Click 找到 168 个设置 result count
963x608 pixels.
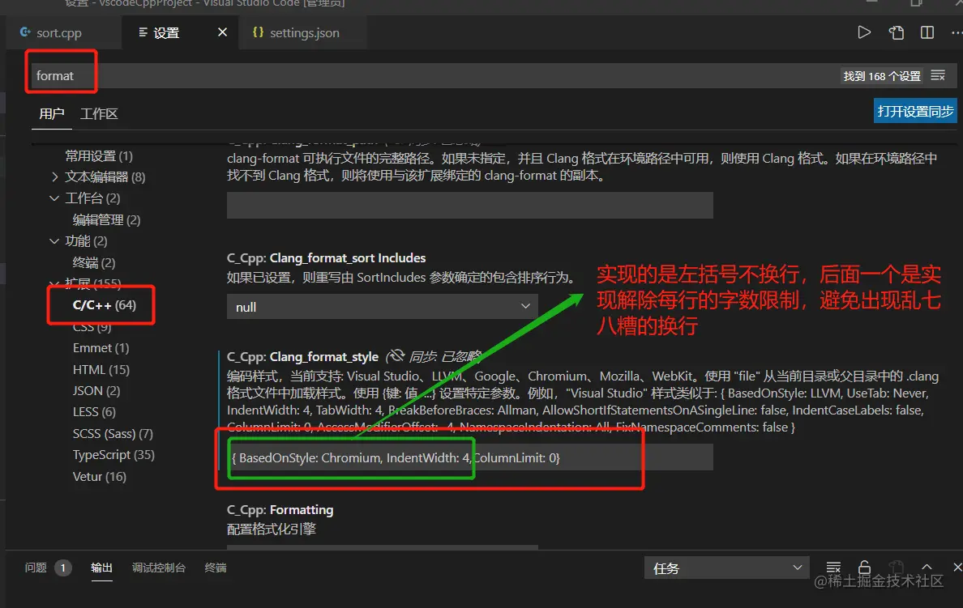tap(882, 76)
